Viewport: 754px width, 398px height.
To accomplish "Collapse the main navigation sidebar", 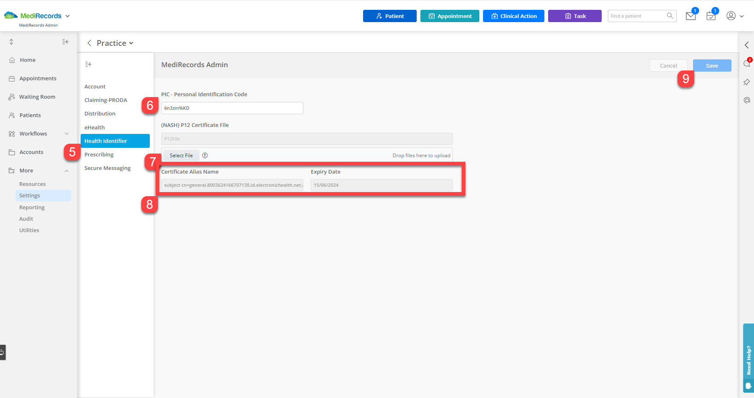I will click(65, 42).
